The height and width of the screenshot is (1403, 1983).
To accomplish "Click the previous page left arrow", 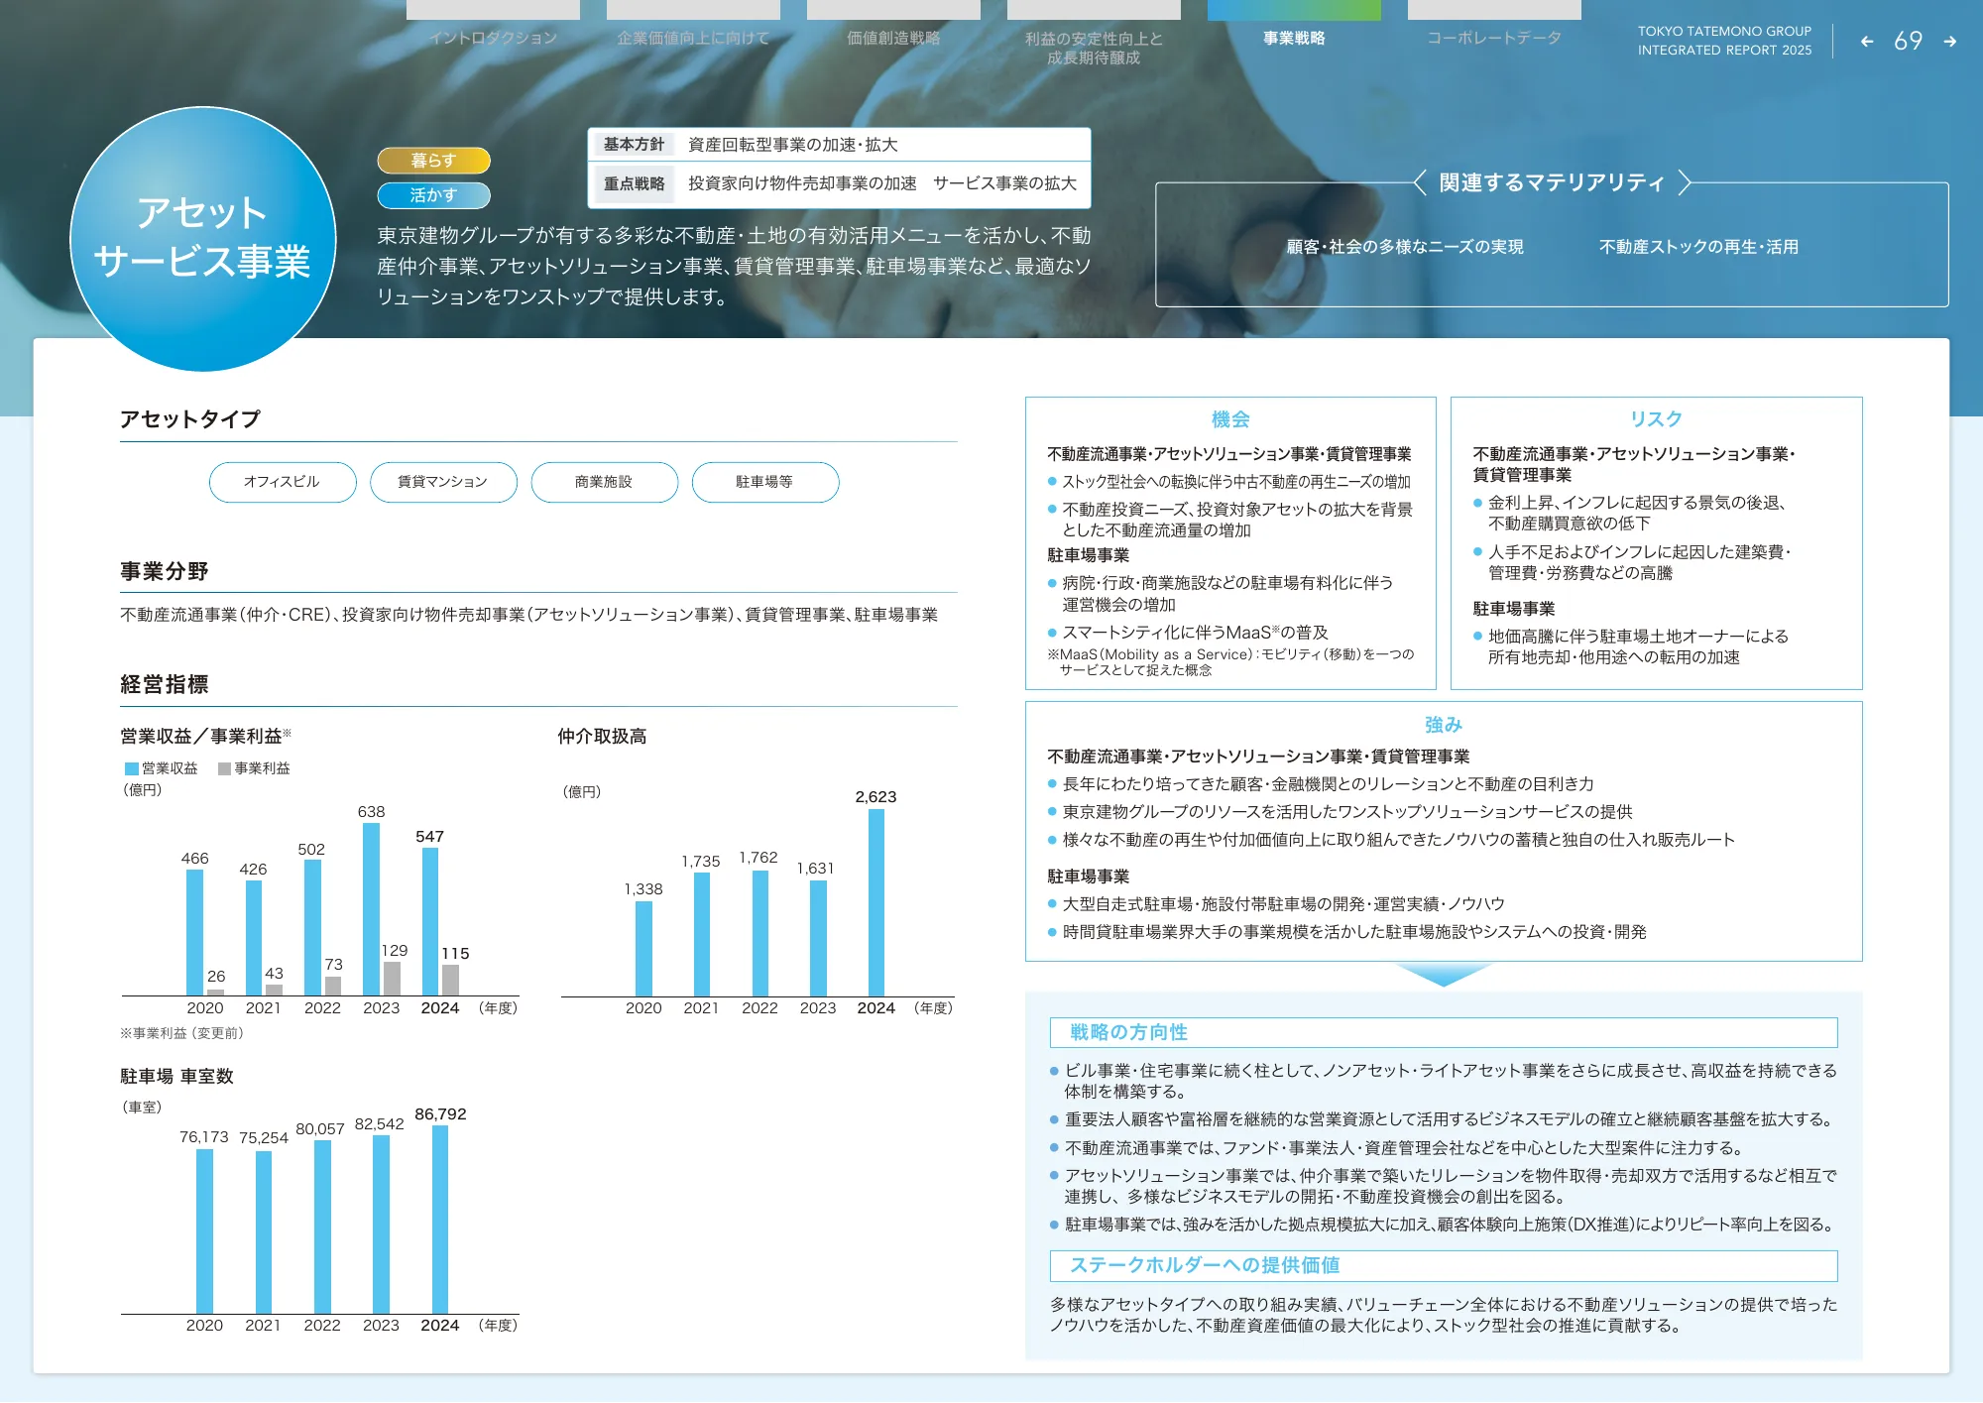I will [1867, 42].
